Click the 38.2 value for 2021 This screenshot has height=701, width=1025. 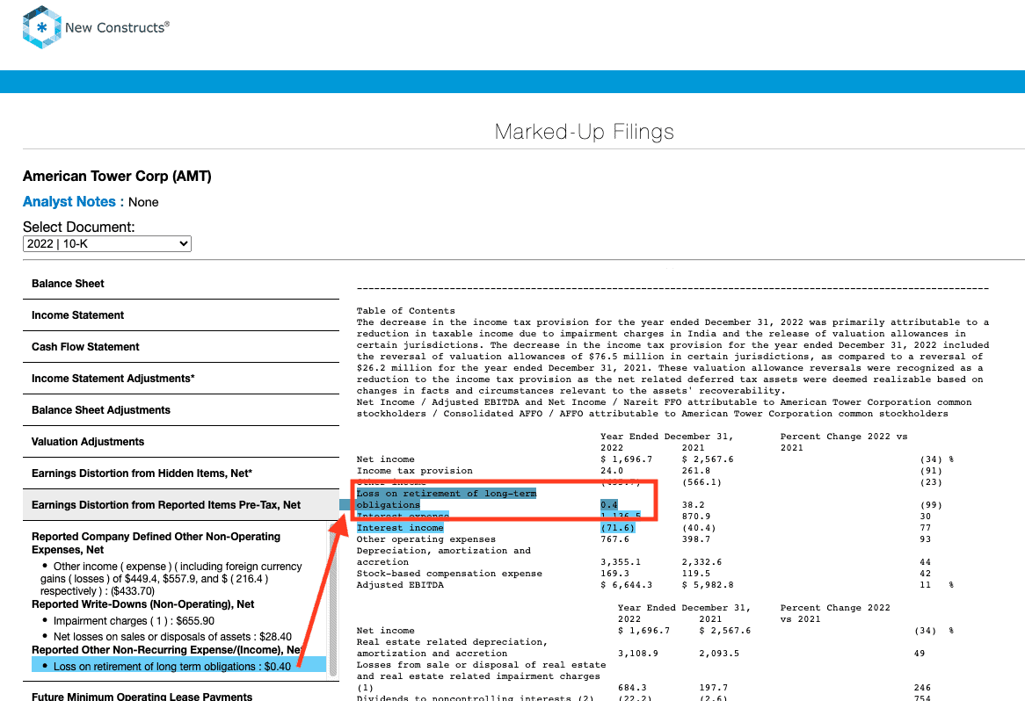693,505
